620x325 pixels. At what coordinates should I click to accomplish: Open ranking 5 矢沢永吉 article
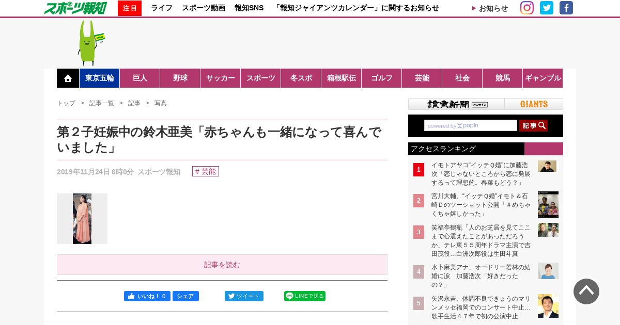coord(481,307)
